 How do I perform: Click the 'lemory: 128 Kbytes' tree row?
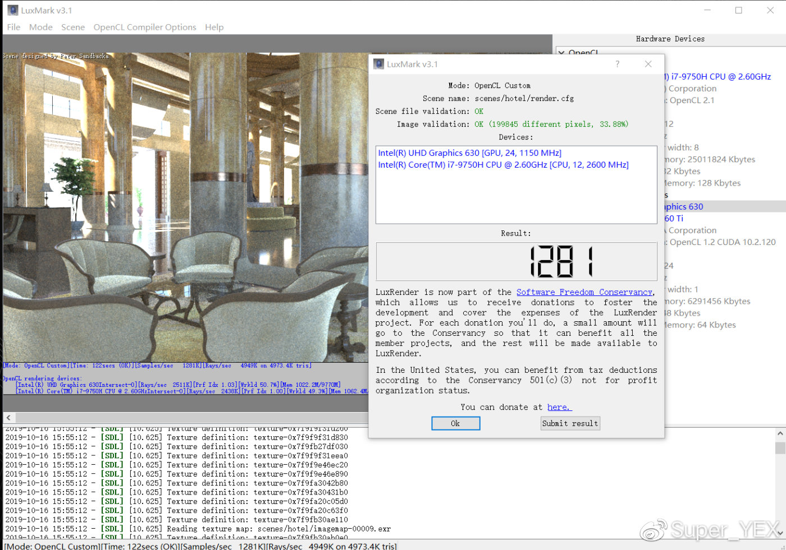click(703, 183)
